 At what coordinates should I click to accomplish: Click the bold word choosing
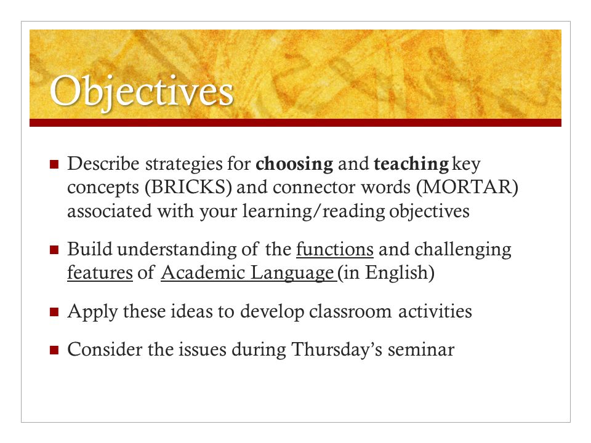294,164
